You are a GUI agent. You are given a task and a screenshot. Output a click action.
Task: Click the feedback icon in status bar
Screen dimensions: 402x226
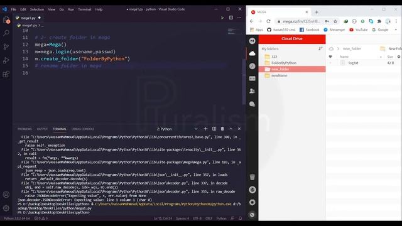(232, 218)
